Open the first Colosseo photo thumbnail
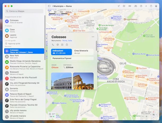 [x=61, y=81]
